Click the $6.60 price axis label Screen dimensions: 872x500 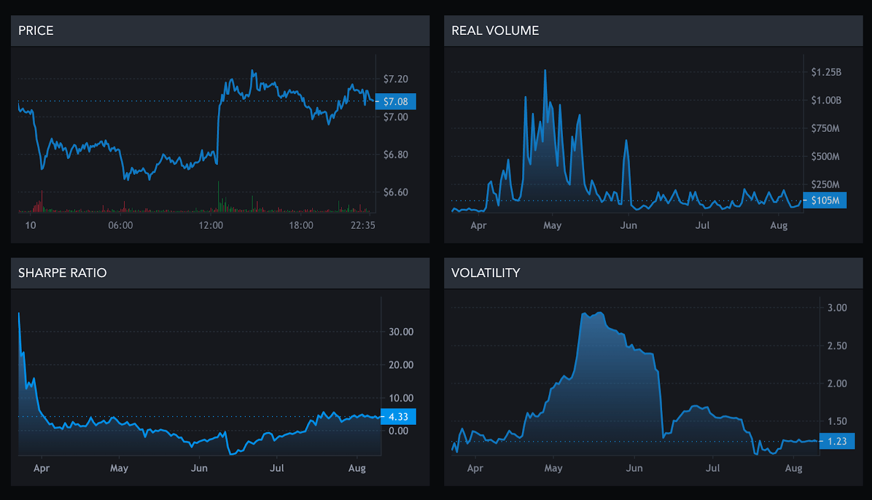(396, 192)
